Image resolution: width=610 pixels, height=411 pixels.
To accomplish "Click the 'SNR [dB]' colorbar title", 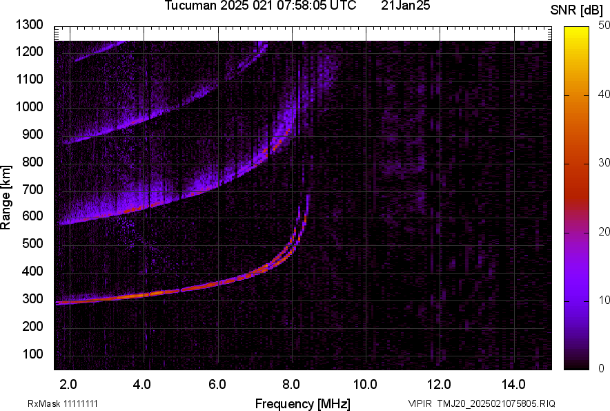I will 576,10.
